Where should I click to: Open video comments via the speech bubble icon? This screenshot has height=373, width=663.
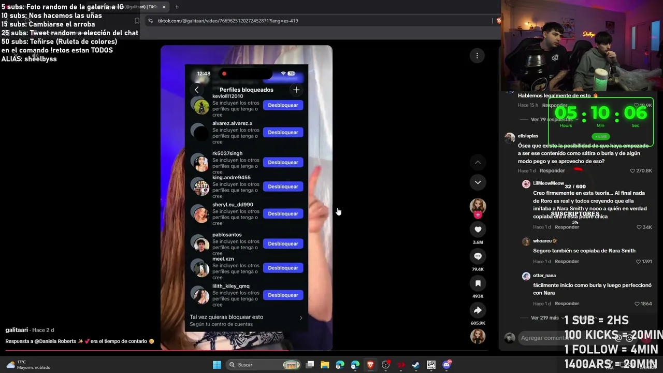(478, 256)
